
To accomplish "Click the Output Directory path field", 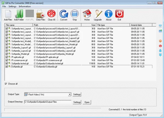I will coord(48,102).
